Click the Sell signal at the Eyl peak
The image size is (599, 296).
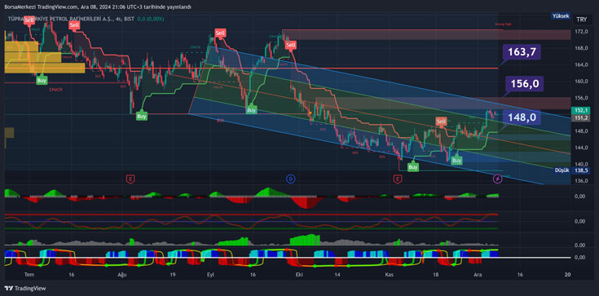tap(220, 33)
